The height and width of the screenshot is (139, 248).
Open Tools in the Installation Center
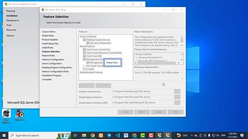[x=9, y=25]
